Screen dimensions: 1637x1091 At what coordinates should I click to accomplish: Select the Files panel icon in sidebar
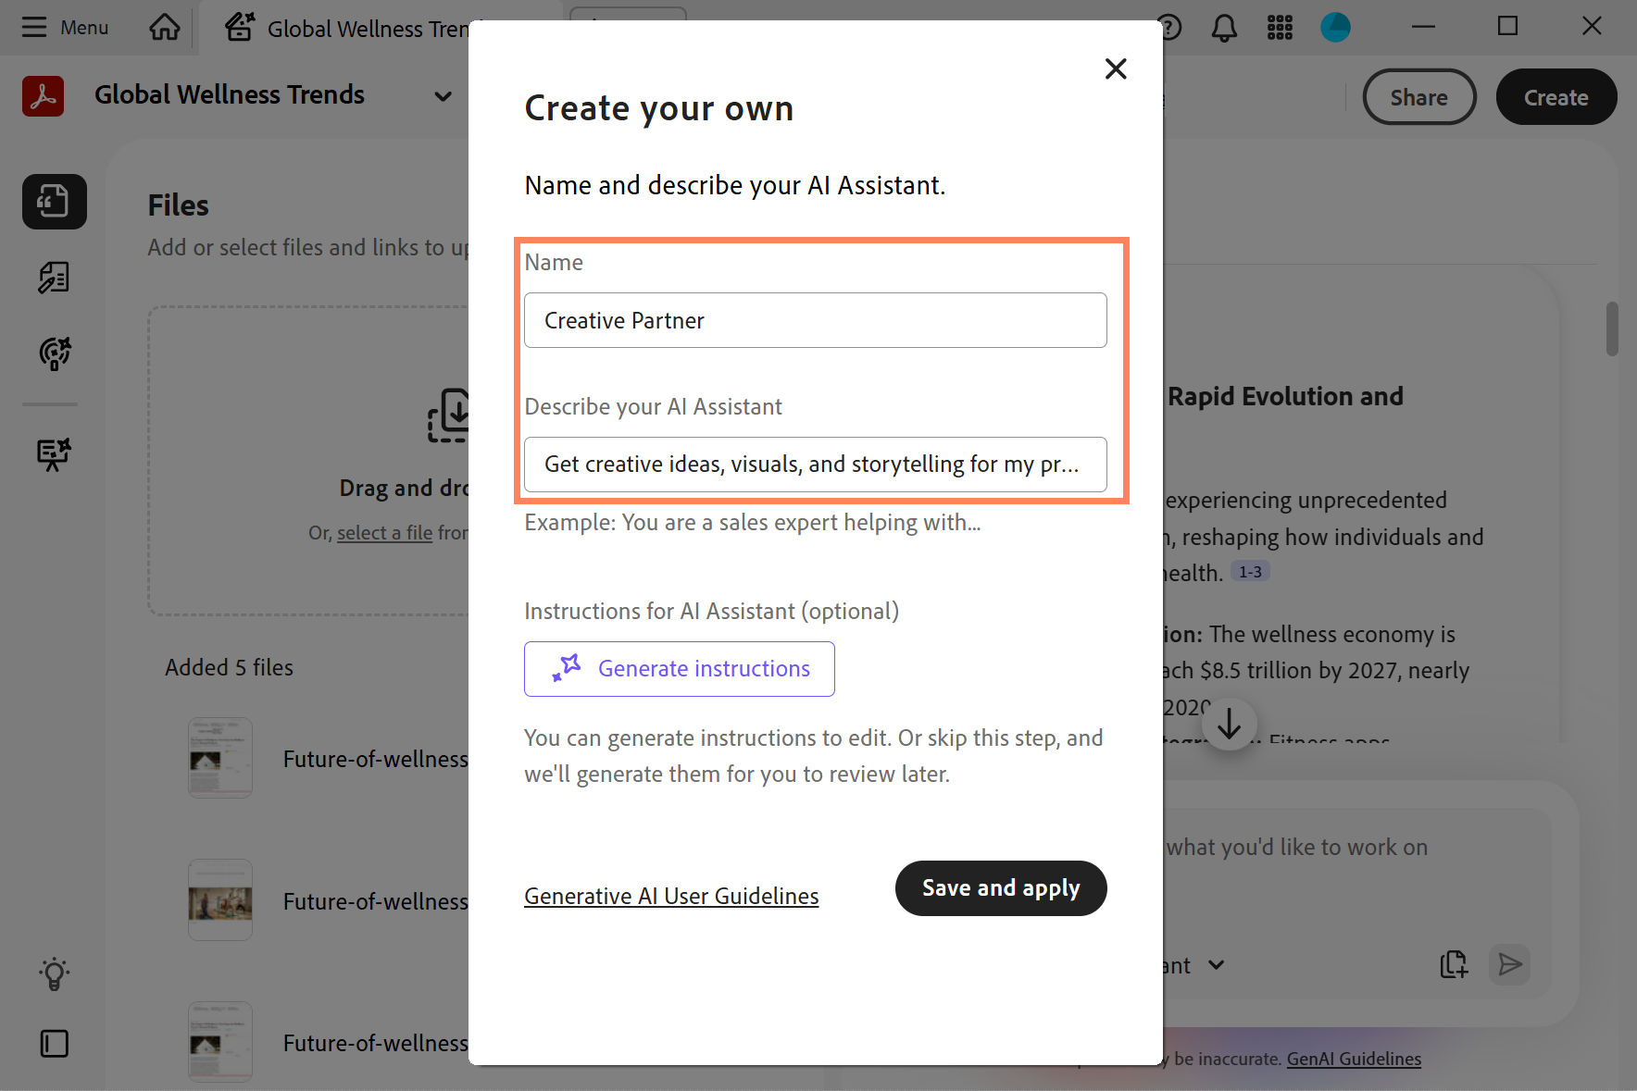pyautogui.click(x=54, y=202)
